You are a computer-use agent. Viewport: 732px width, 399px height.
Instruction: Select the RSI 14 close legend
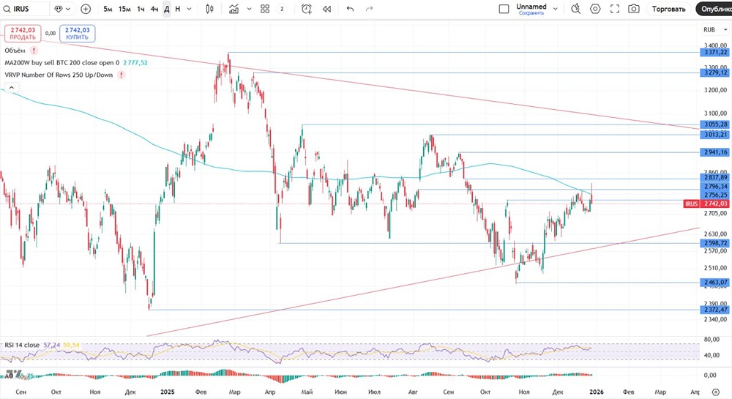click(x=22, y=345)
